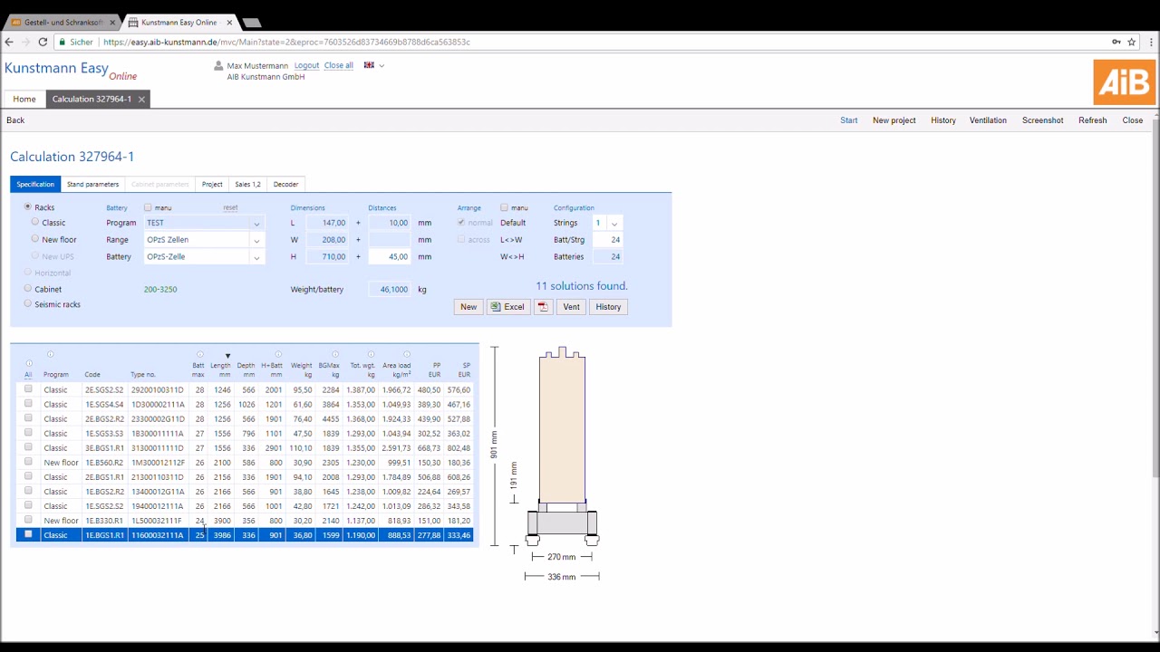Click type number 1L500032111F

point(158,521)
